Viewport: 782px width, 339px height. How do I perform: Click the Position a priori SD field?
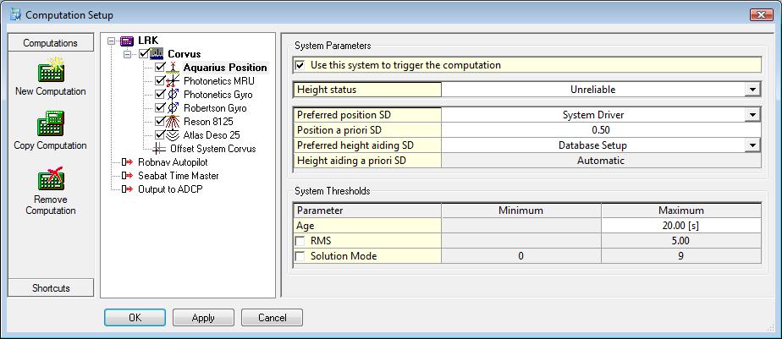pos(600,131)
